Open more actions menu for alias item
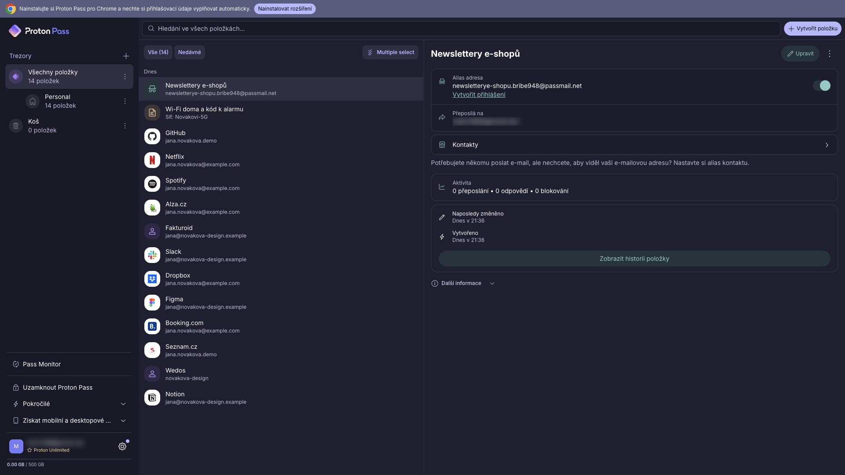 coord(830,54)
